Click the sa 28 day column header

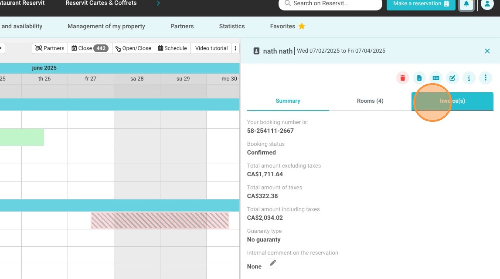pyautogui.click(x=137, y=79)
